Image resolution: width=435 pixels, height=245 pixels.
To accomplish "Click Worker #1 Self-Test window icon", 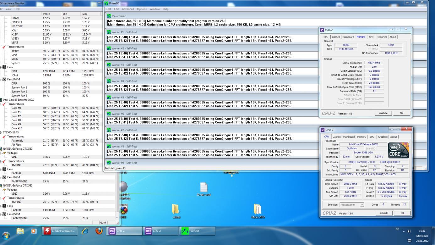I will (109, 32).
